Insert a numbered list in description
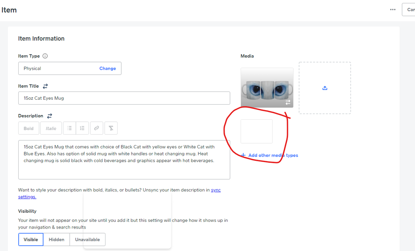Viewport: 415px width, 251px height. [82, 128]
